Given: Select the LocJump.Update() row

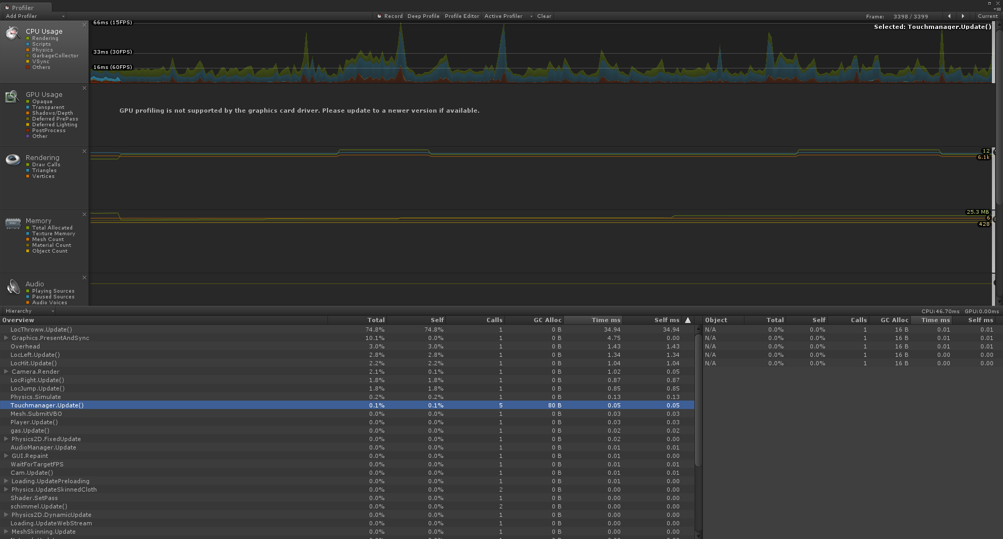Looking at the screenshot, I should pos(347,388).
